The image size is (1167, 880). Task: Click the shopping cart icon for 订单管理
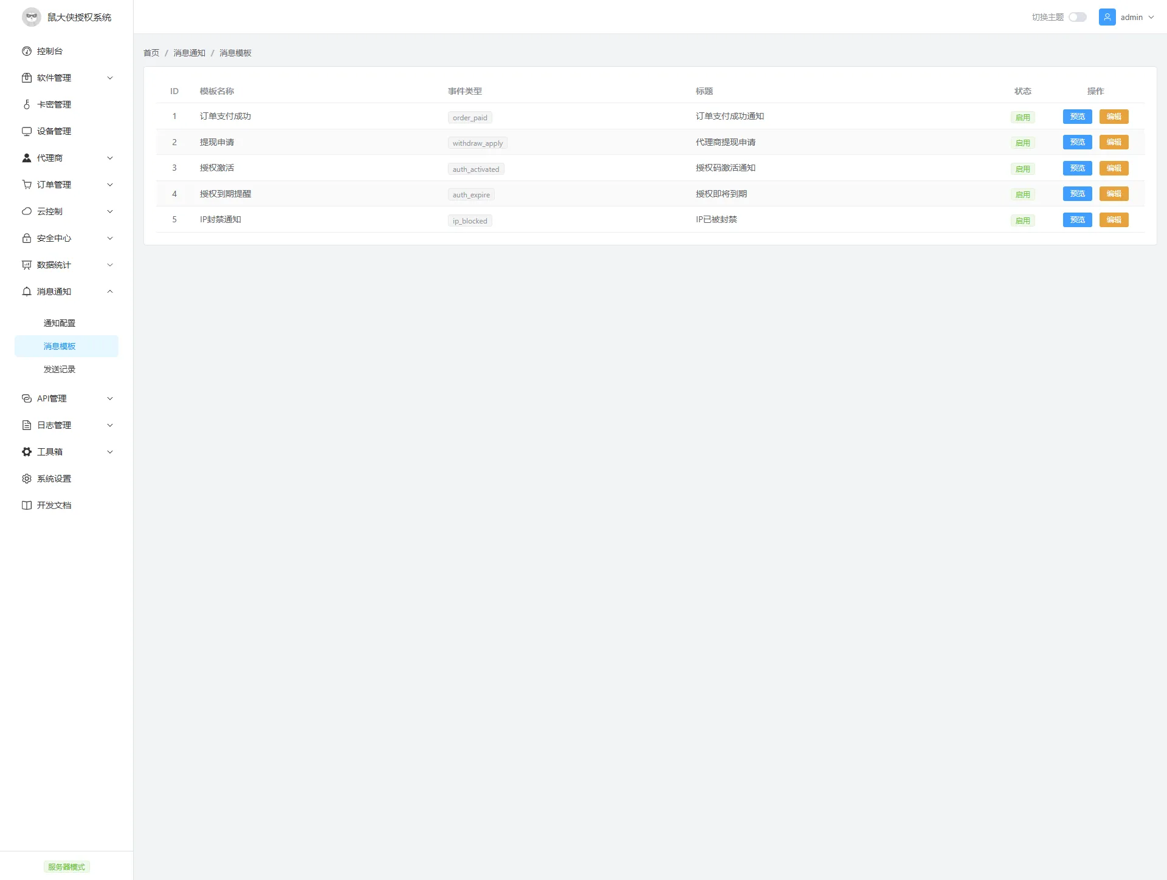pos(27,185)
